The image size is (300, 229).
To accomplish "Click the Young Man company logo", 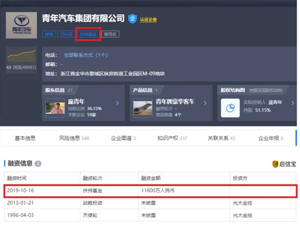I will point(21,25).
